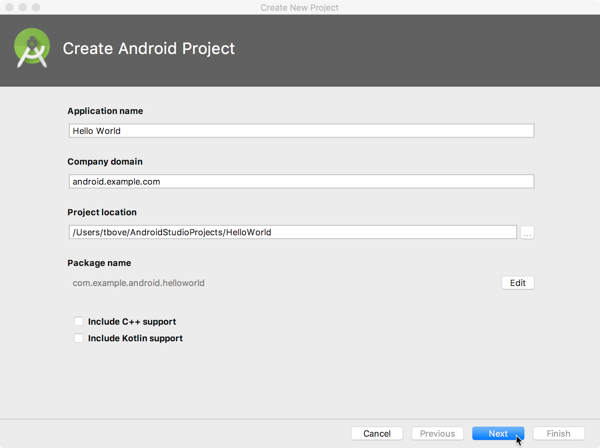Screen dimensions: 600x448
Task: Check the C++ support checkbox
Action: click(79, 321)
